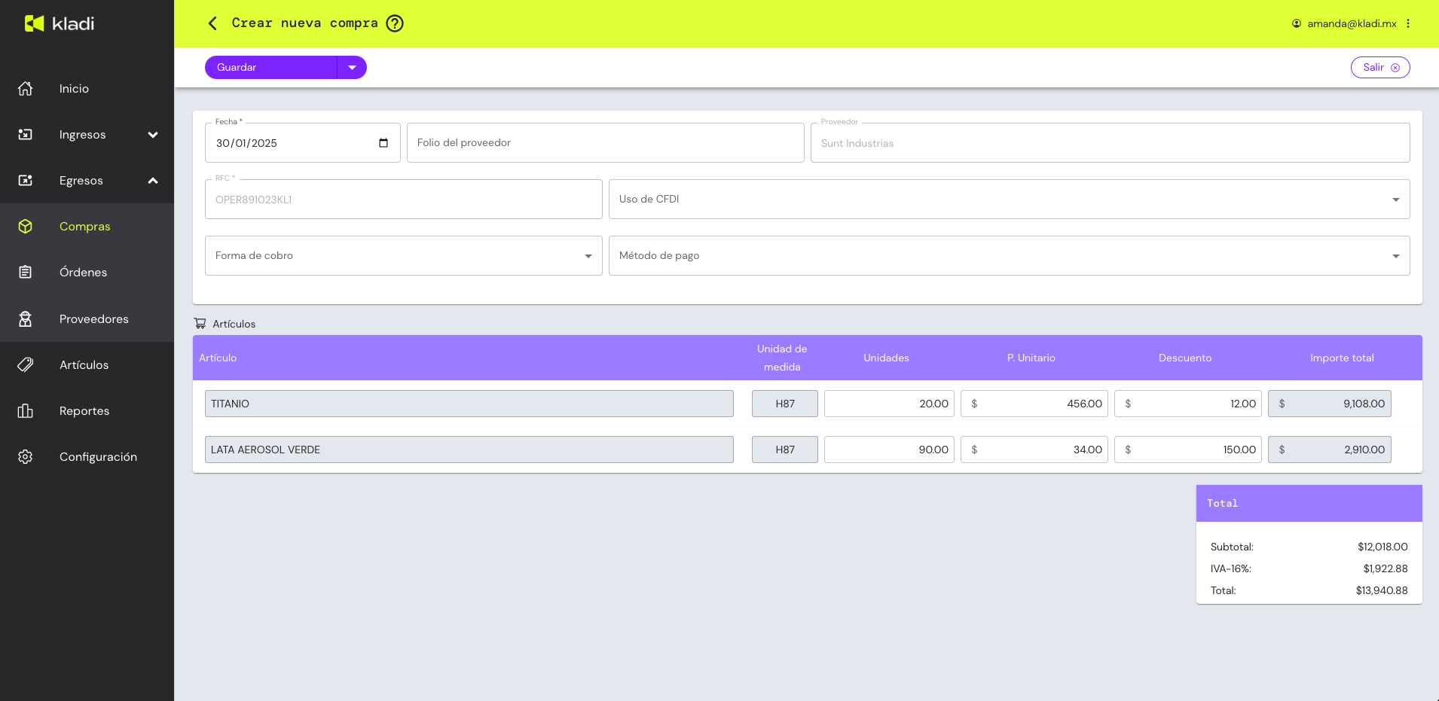This screenshot has height=701, width=1439.
Task: Go back using the arrow beside the title
Action: pyautogui.click(x=212, y=23)
